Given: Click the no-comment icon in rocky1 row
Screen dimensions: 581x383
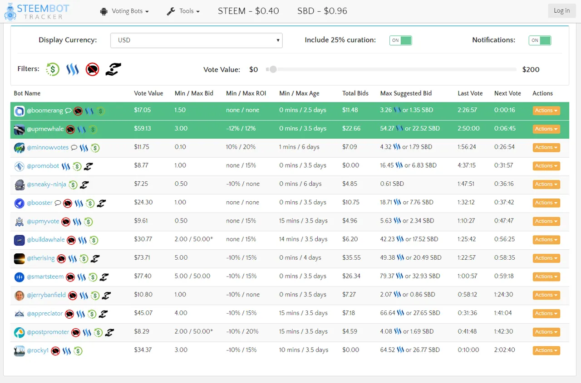Looking at the screenshot, I should [55, 351].
